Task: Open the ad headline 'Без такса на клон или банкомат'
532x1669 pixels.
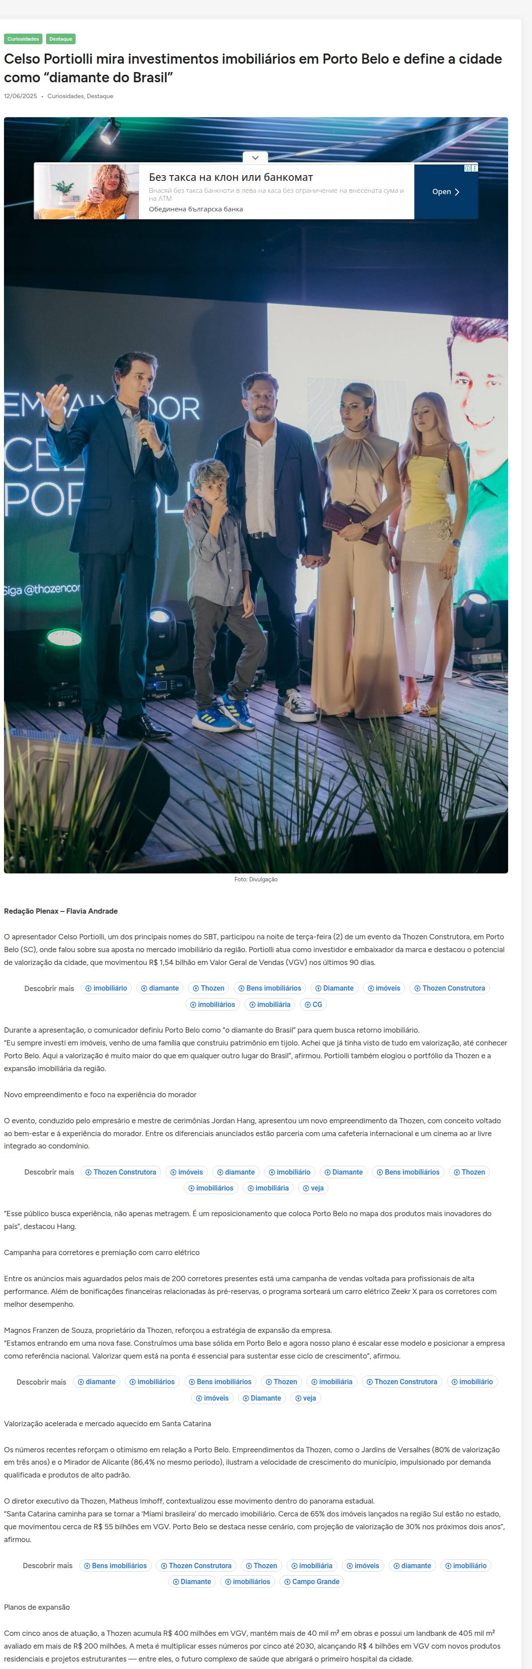Action: point(231,177)
